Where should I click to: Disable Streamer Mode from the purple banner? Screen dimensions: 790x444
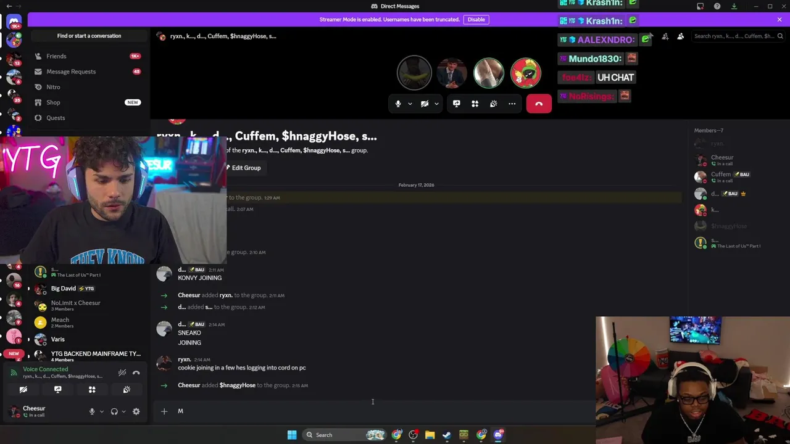[476, 19]
